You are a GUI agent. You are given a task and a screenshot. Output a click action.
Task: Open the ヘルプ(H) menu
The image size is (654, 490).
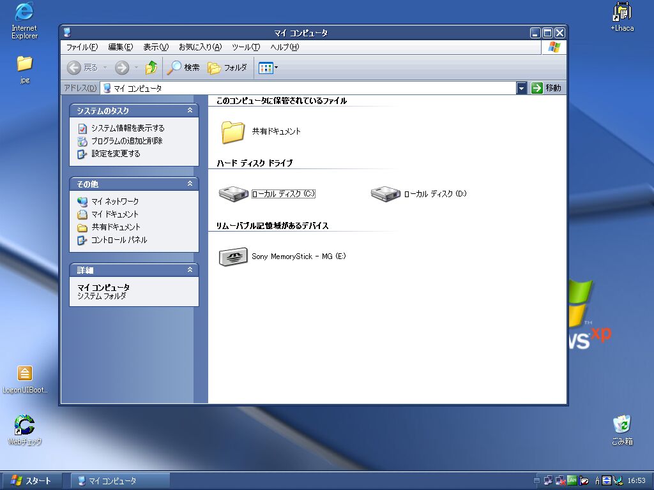[284, 47]
